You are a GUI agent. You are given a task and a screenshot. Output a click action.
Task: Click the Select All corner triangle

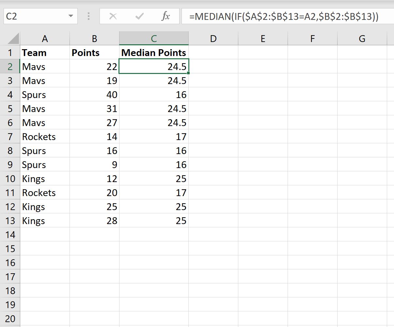13,39
